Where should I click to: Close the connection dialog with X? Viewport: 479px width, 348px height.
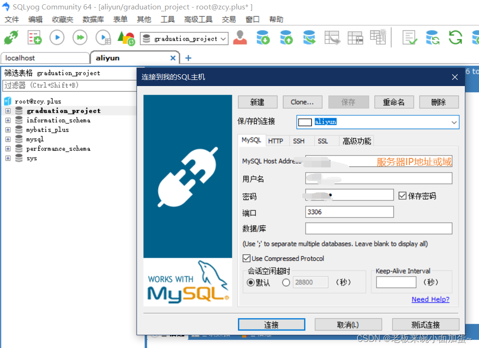coord(454,77)
